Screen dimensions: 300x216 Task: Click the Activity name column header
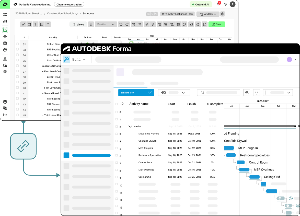(x=139, y=104)
